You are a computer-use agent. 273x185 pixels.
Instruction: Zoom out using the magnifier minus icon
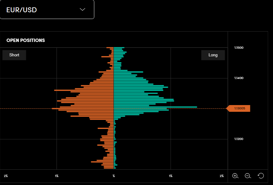point(248,176)
